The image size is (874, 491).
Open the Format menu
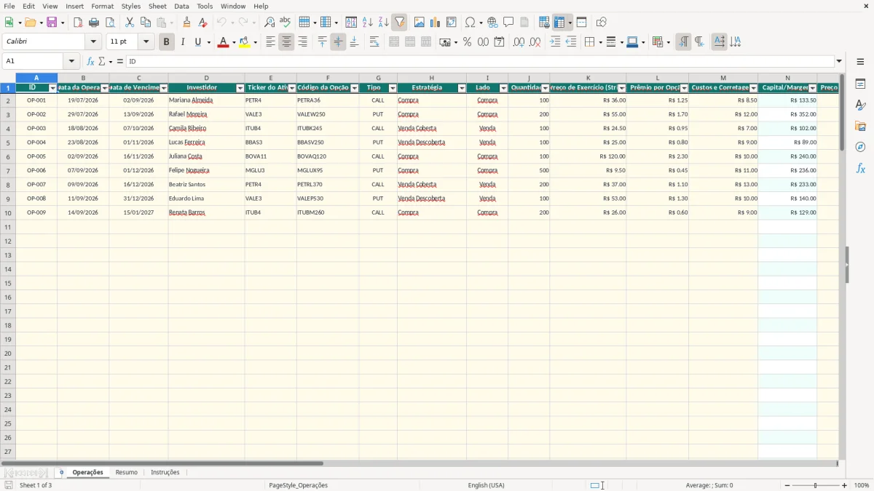(102, 6)
